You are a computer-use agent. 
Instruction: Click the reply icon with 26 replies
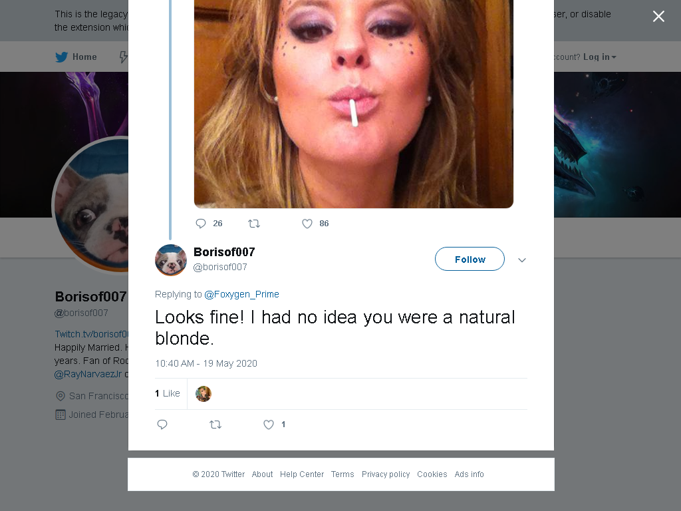click(201, 224)
